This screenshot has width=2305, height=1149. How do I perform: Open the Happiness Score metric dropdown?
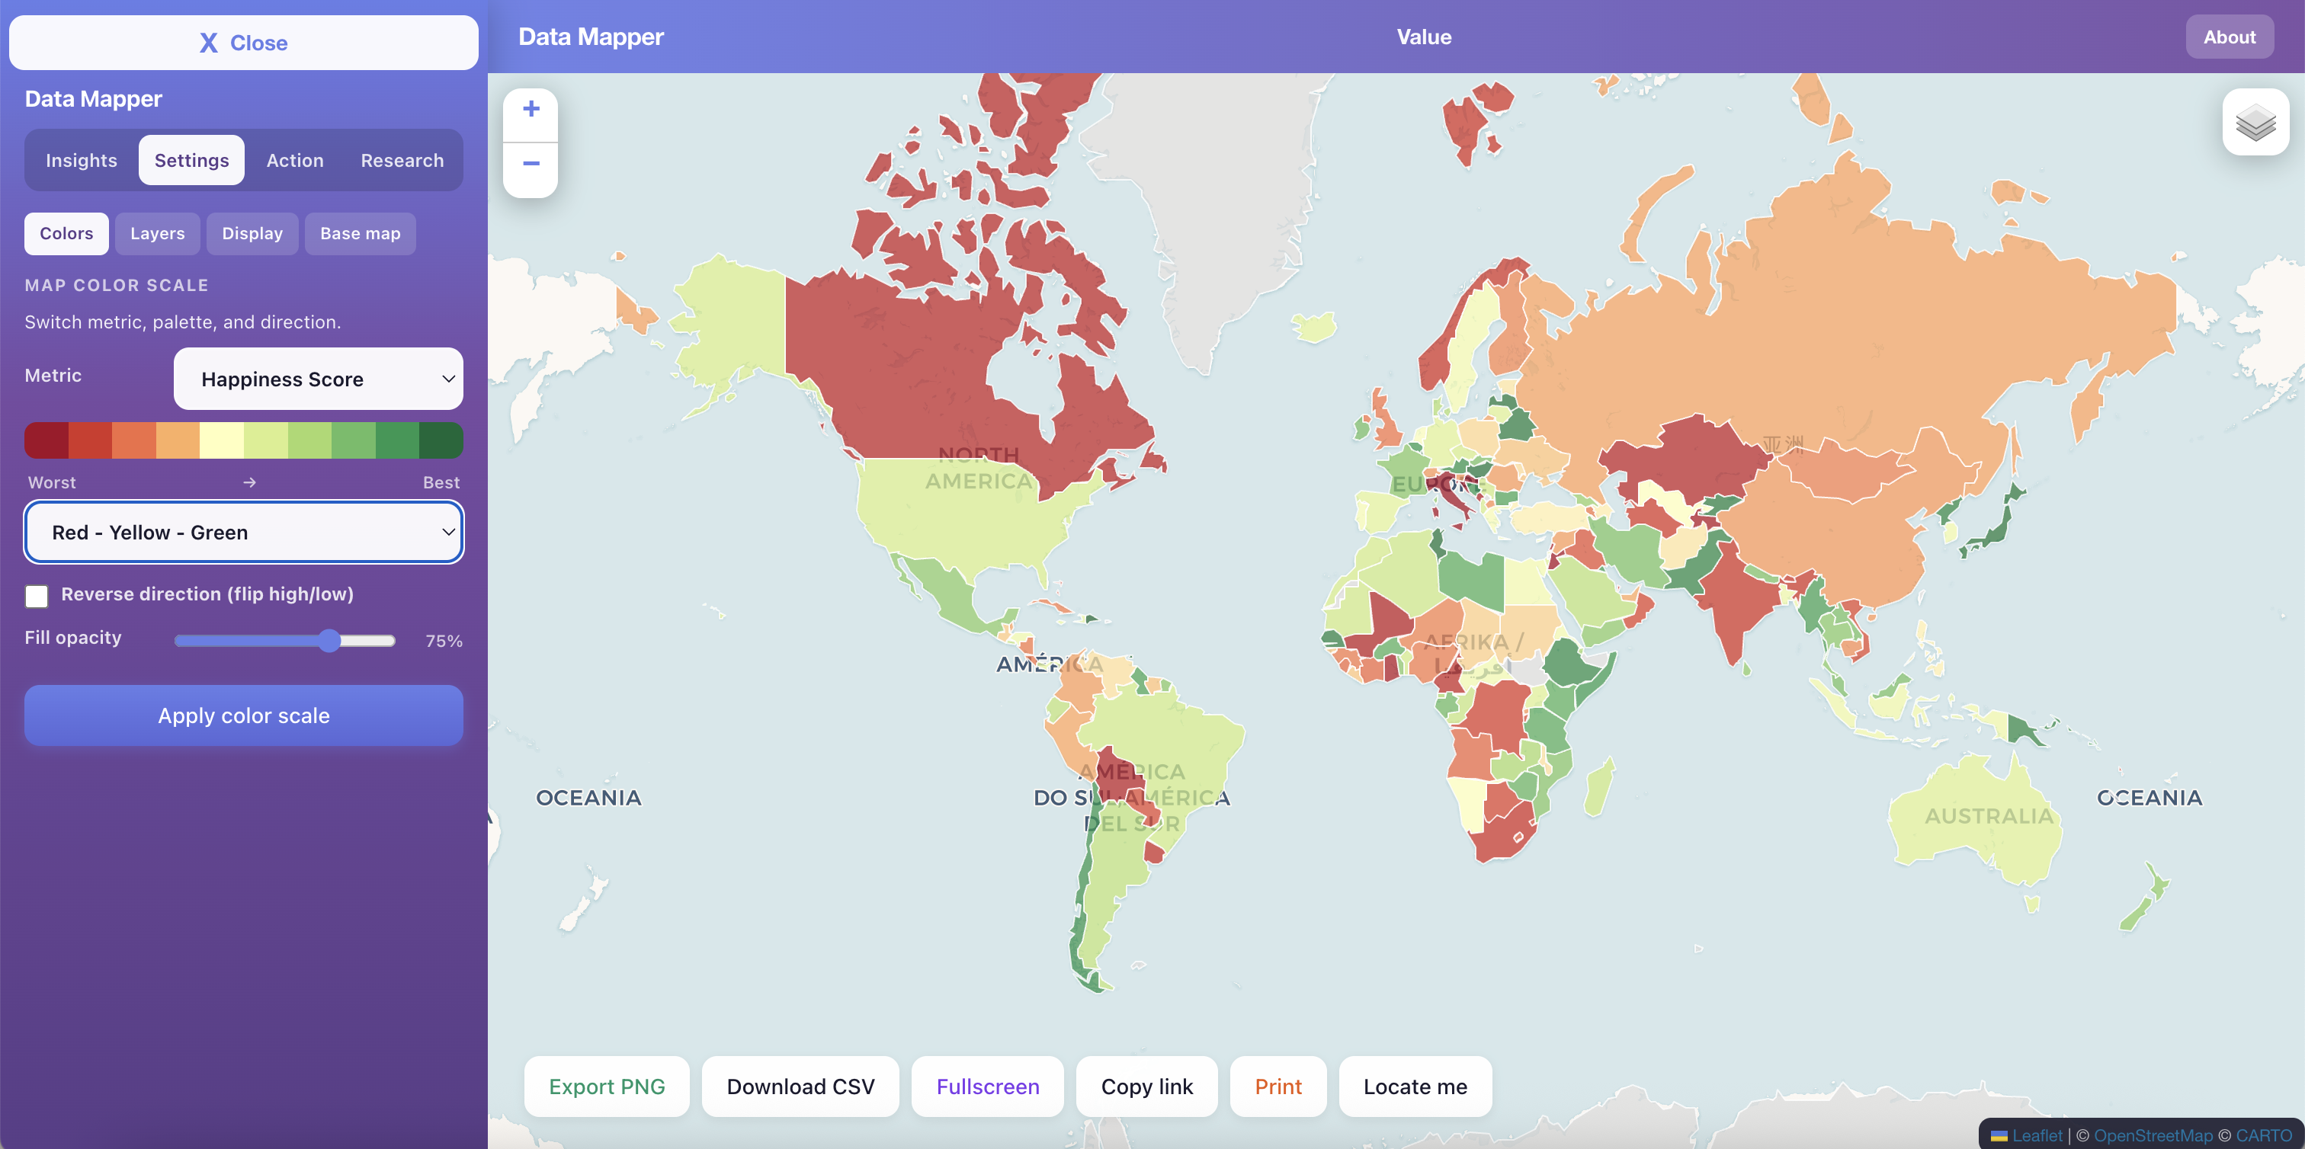318,379
